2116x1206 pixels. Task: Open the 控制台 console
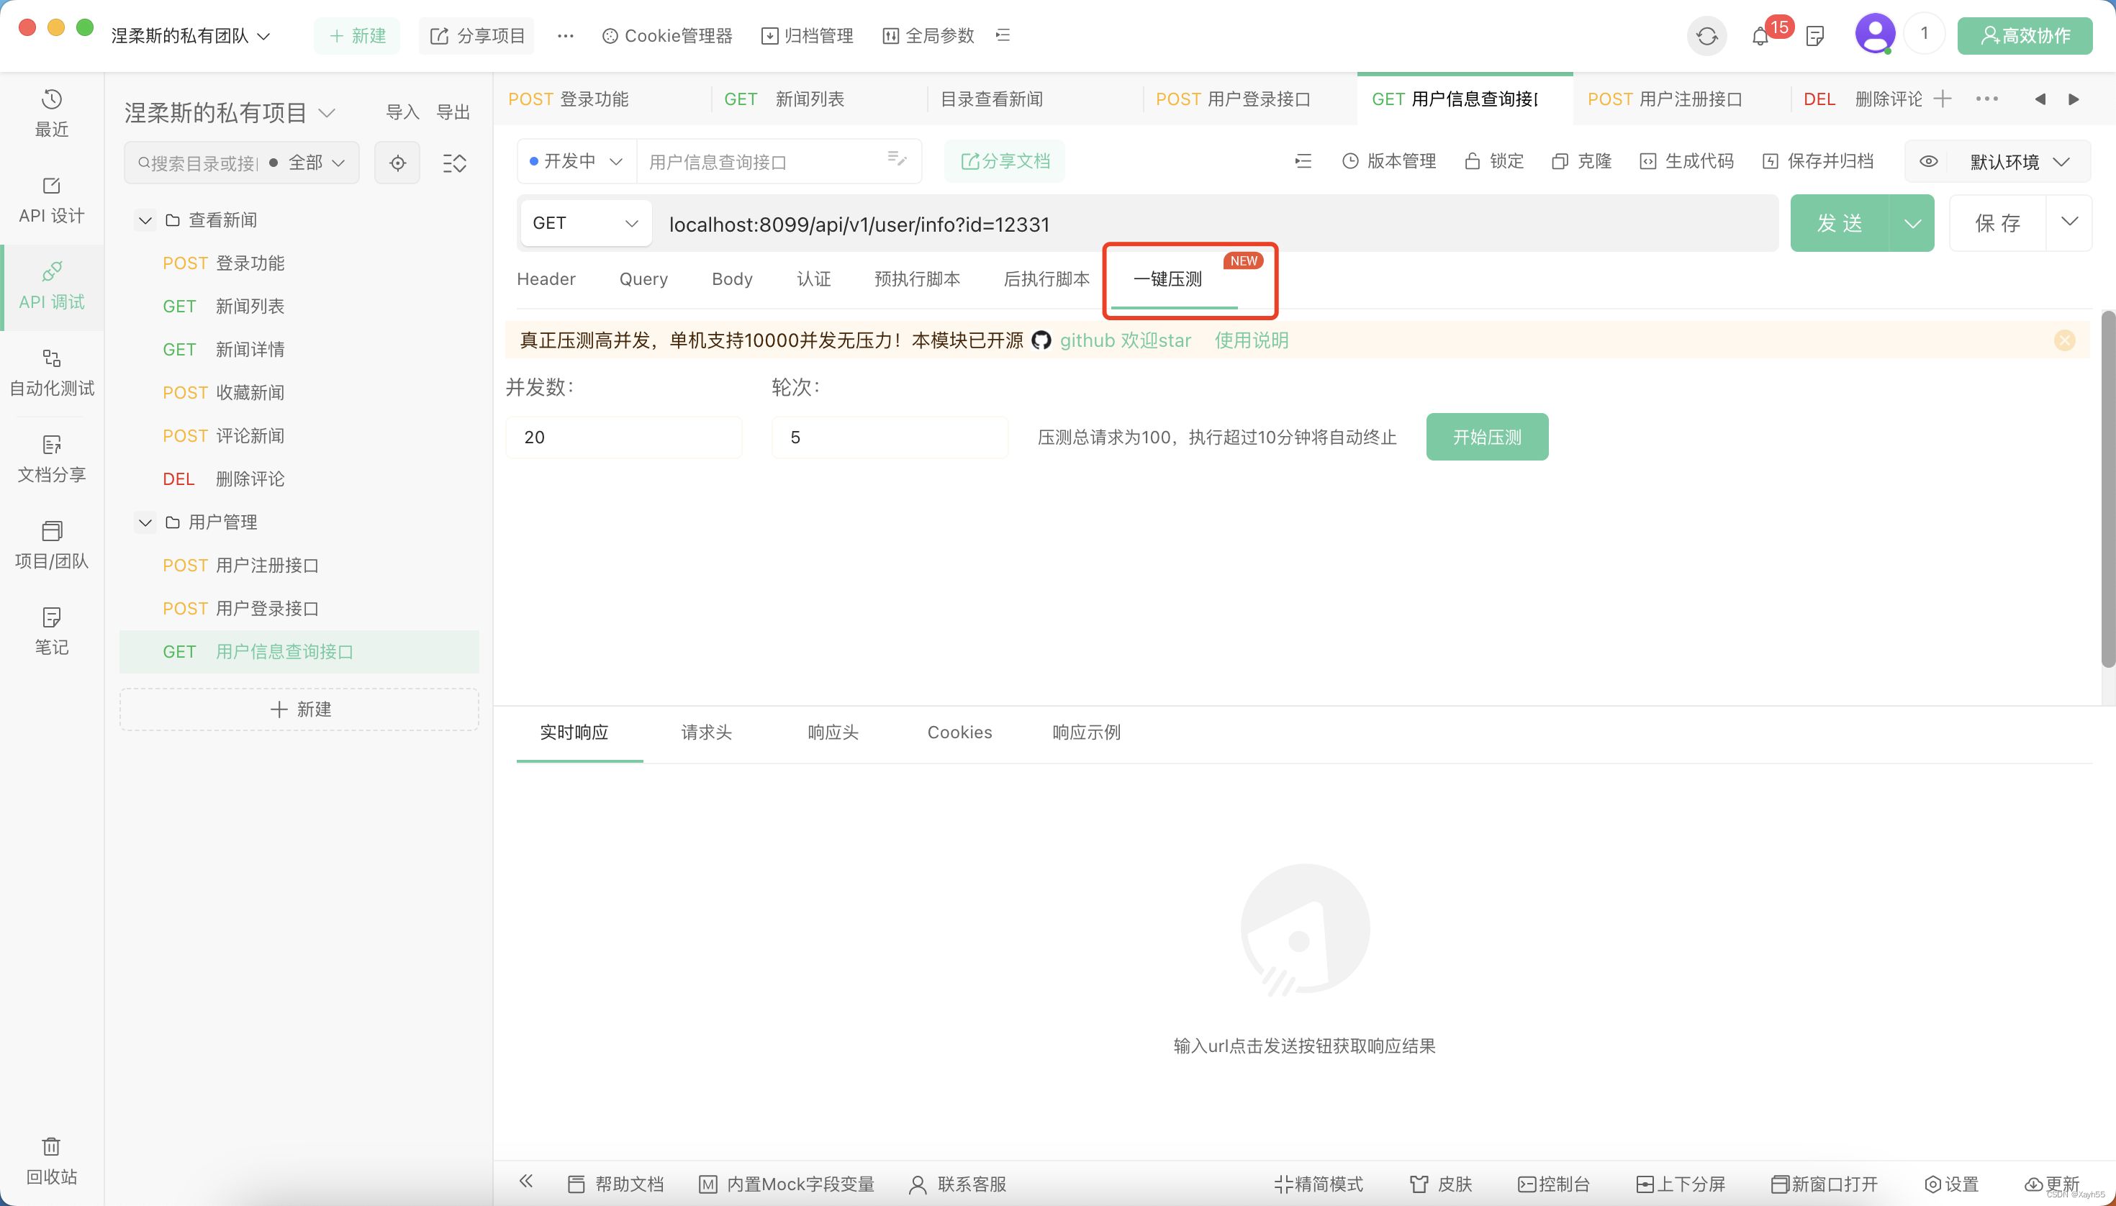(1555, 1184)
